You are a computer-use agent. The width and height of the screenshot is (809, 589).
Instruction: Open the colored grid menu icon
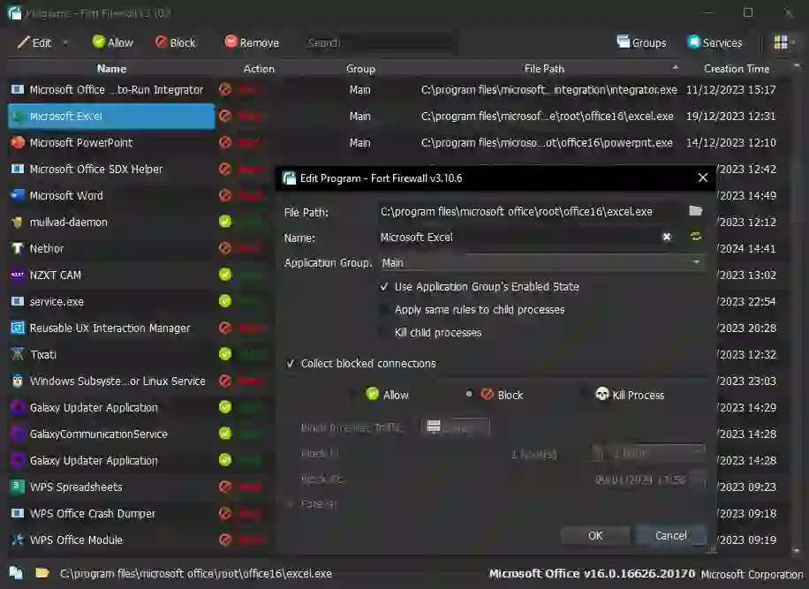[781, 42]
